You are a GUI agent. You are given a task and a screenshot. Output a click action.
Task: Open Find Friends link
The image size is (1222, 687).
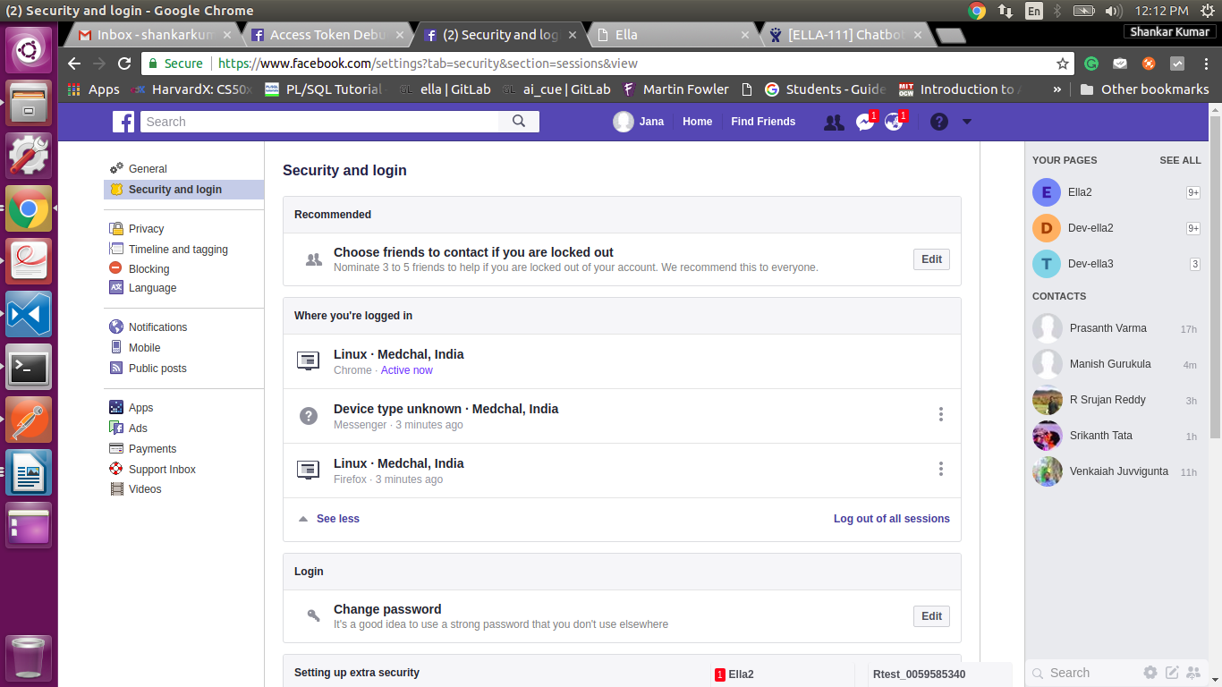click(763, 122)
